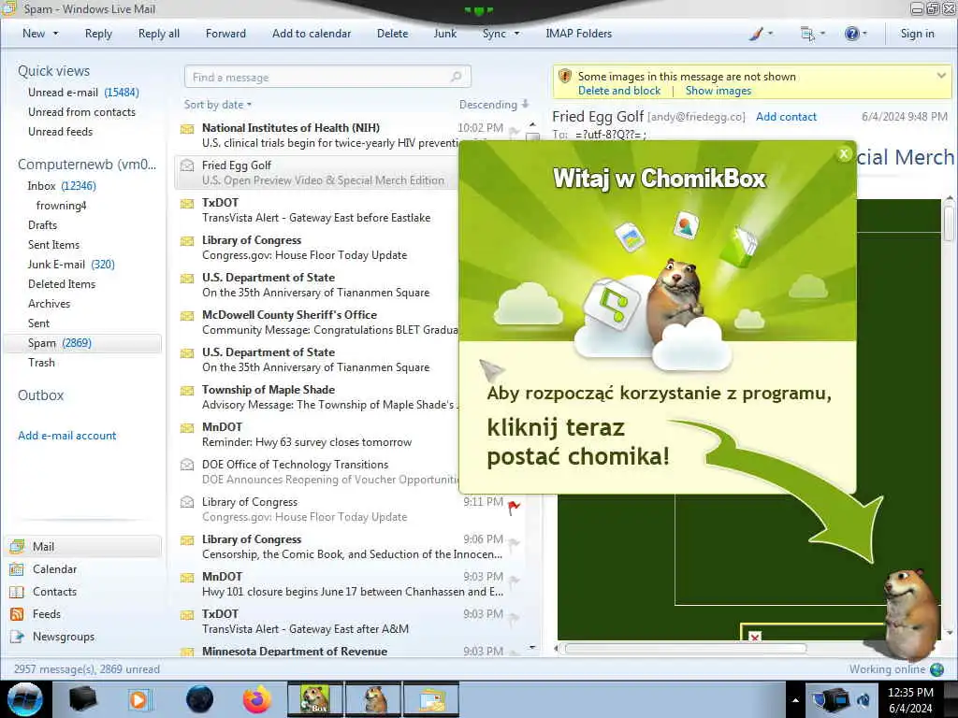Click Reply in the toolbar
958x718 pixels.
coord(98,34)
